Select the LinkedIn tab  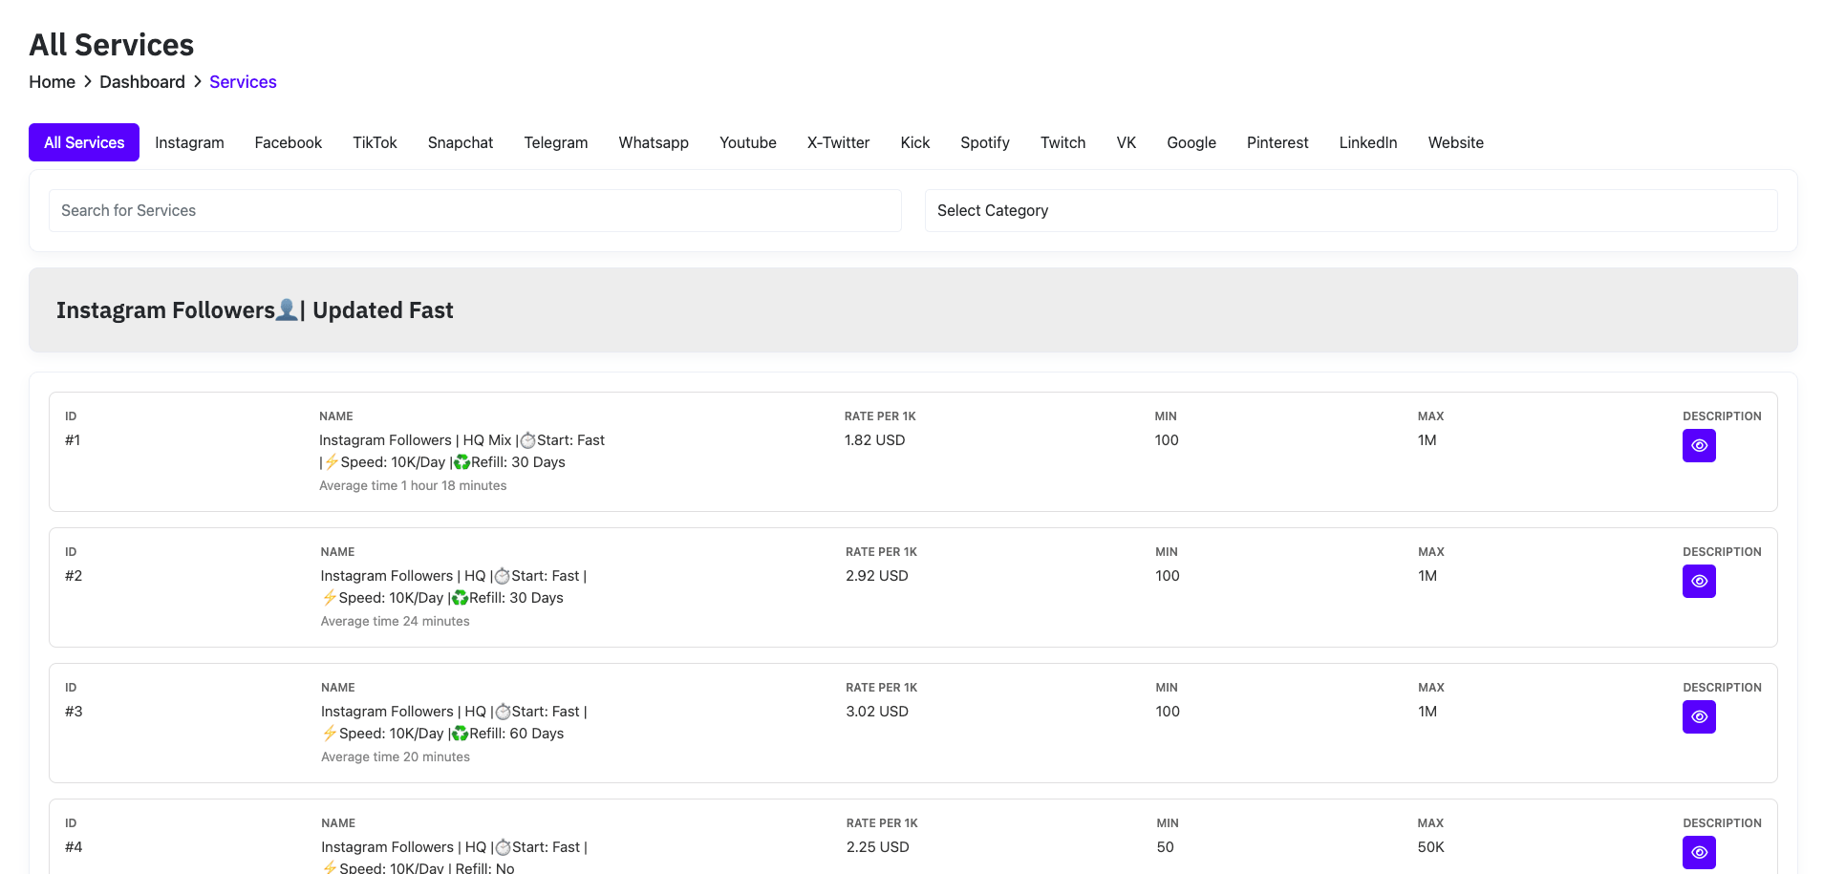(x=1367, y=142)
